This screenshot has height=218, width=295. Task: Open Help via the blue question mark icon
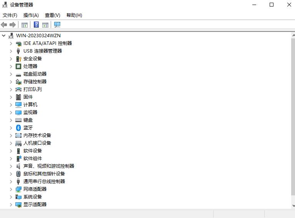[36, 25]
